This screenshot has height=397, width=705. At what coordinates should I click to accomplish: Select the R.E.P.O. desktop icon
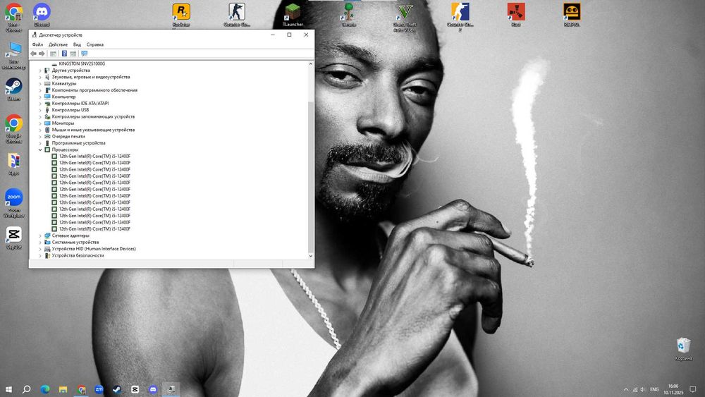(572, 15)
